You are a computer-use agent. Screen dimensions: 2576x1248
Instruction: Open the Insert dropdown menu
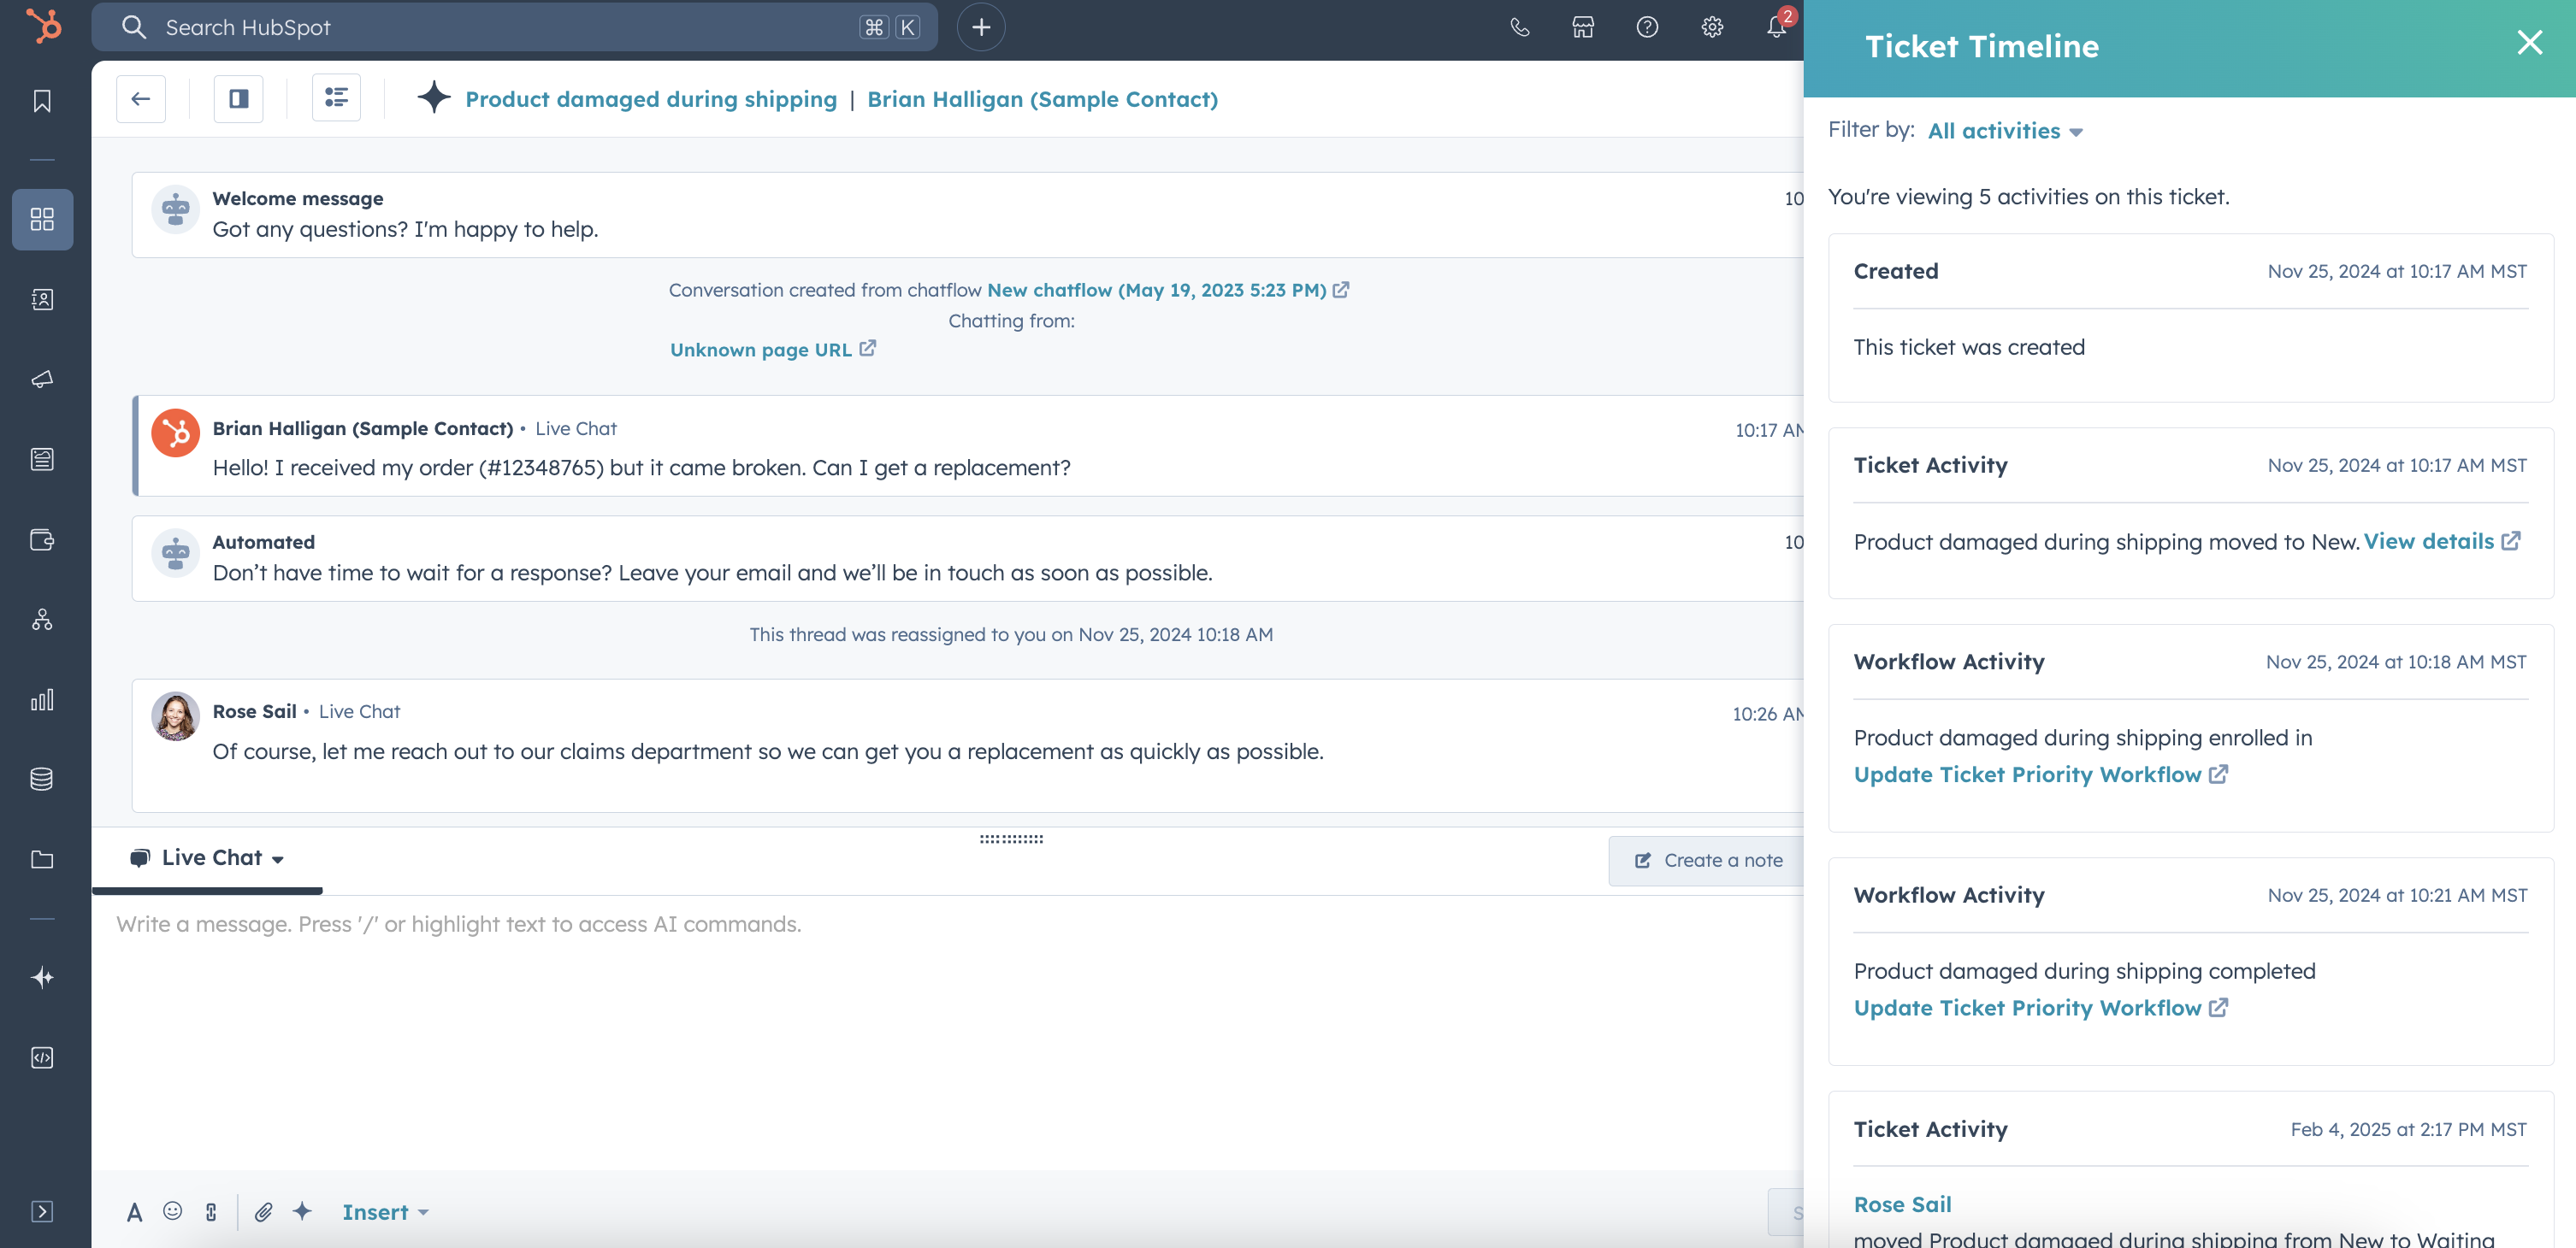point(385,1212)
